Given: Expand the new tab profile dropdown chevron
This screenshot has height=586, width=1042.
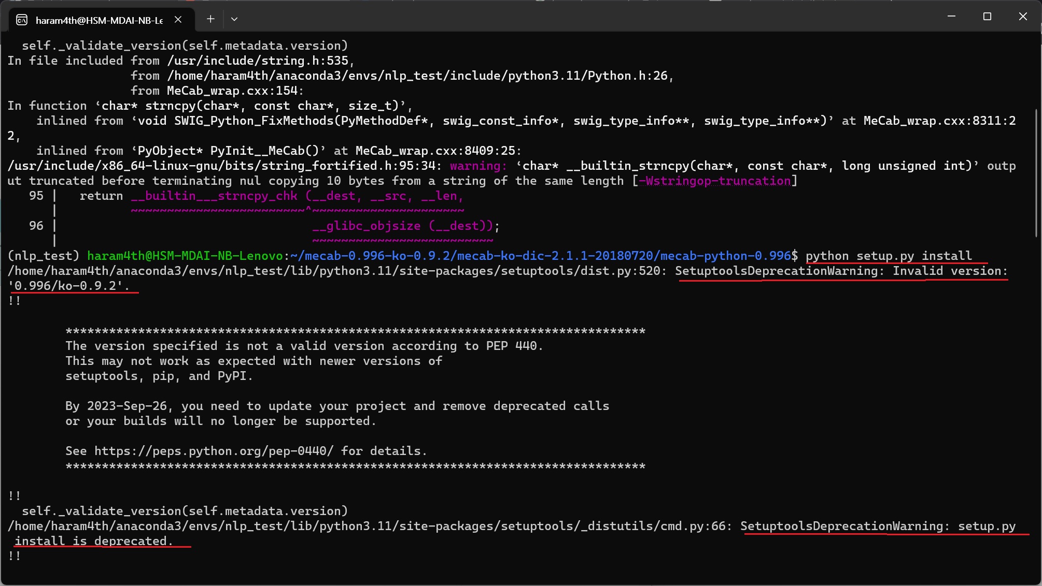Looking at the screenshot, I should (x=234, y=19).
